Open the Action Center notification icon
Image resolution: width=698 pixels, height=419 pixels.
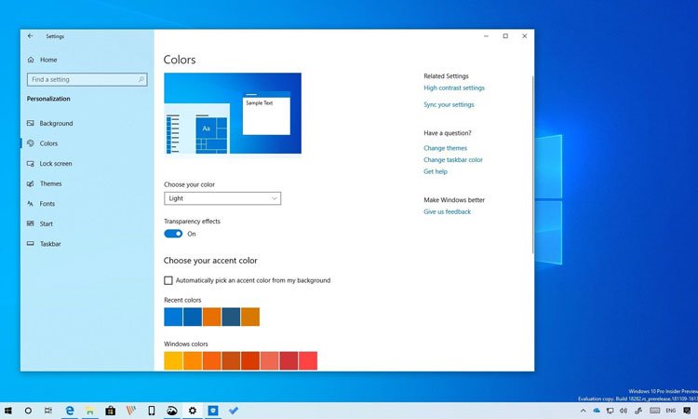[687, 410]
